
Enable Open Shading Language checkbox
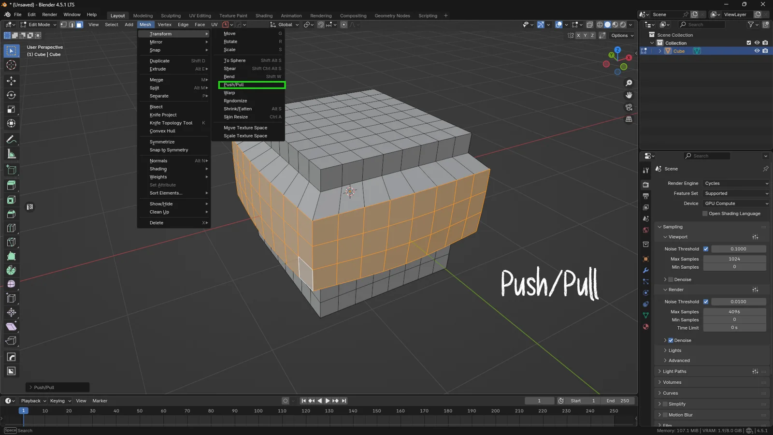coord(705,214)
